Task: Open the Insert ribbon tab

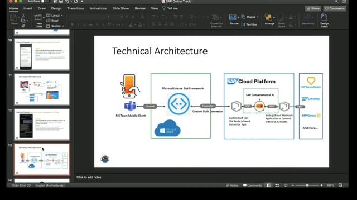Action: 28,8
